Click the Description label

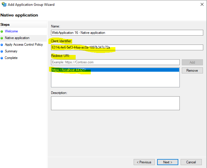59,93
